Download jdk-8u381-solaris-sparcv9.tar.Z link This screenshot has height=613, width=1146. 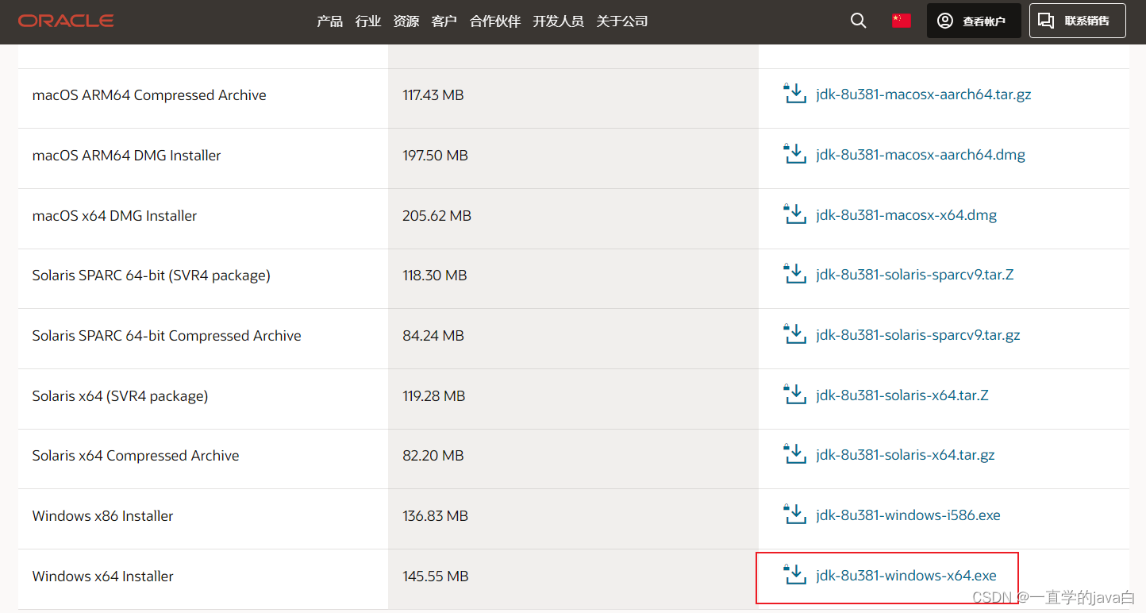point(915,275)
